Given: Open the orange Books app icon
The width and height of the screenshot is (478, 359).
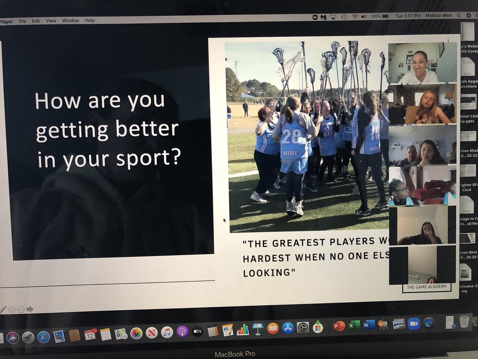Looking at the screenshot, I should (x=273, y=329).
